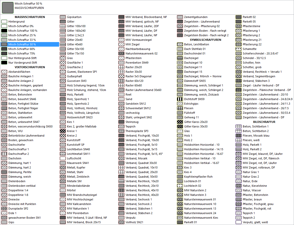This screenshot has height=225, width=294.
Task: Choose Schieferschindel - 20.3/8.47
Action: 261,53
